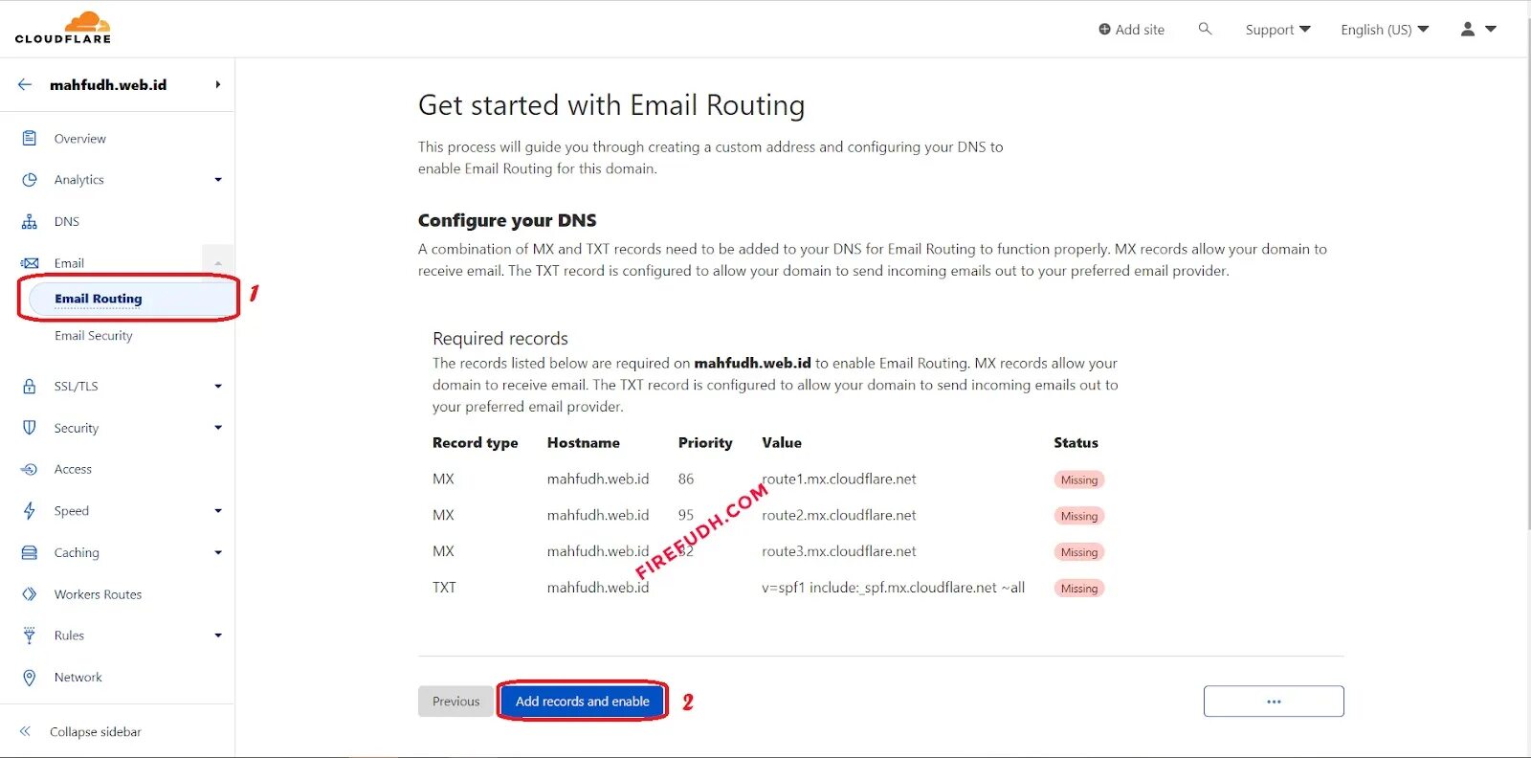Image resolution: width=1531 pixels, height=758 pixels.
Task: Expand the Rules submenu arrow
Action: (x=218, y=635)
